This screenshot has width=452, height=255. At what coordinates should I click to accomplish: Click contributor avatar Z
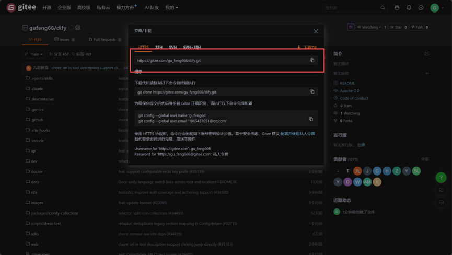point(397,171)
